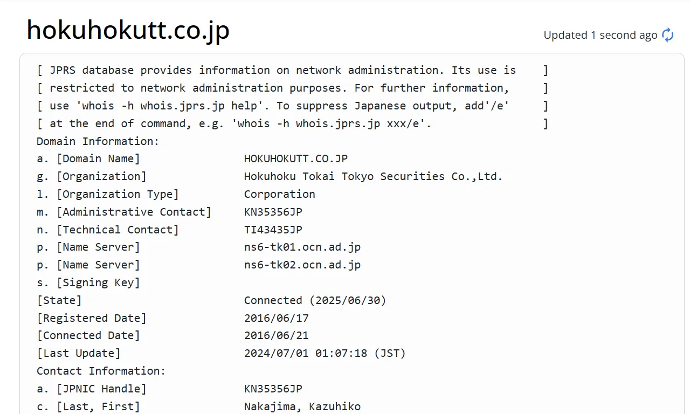The width and height of the screenshot is (690, 414).
Task: Click the Corporation organization type value
Action: coord(280,194)
